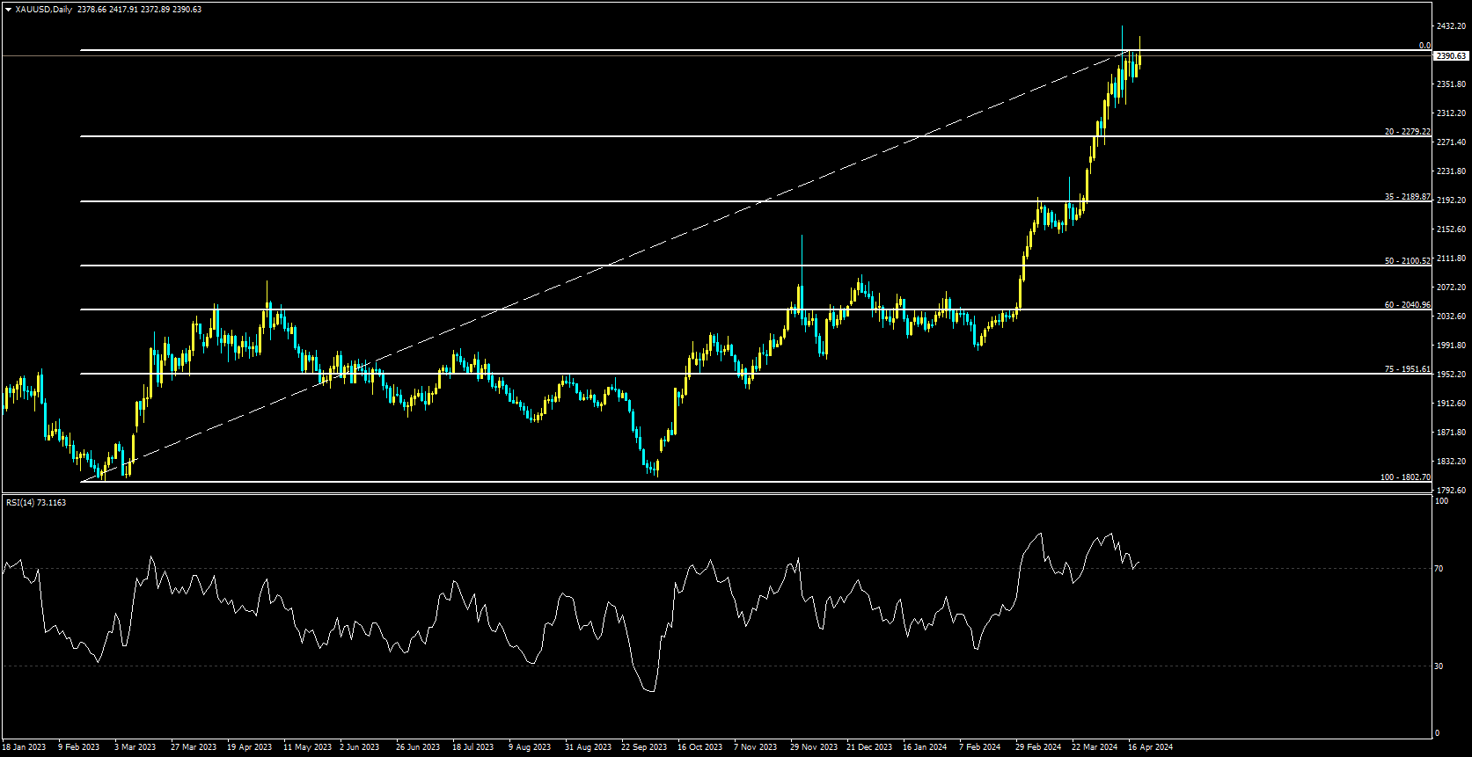1472x757 pixels.
Task: Click price axis value 2432.20
Action: [x=1451, y=26]
